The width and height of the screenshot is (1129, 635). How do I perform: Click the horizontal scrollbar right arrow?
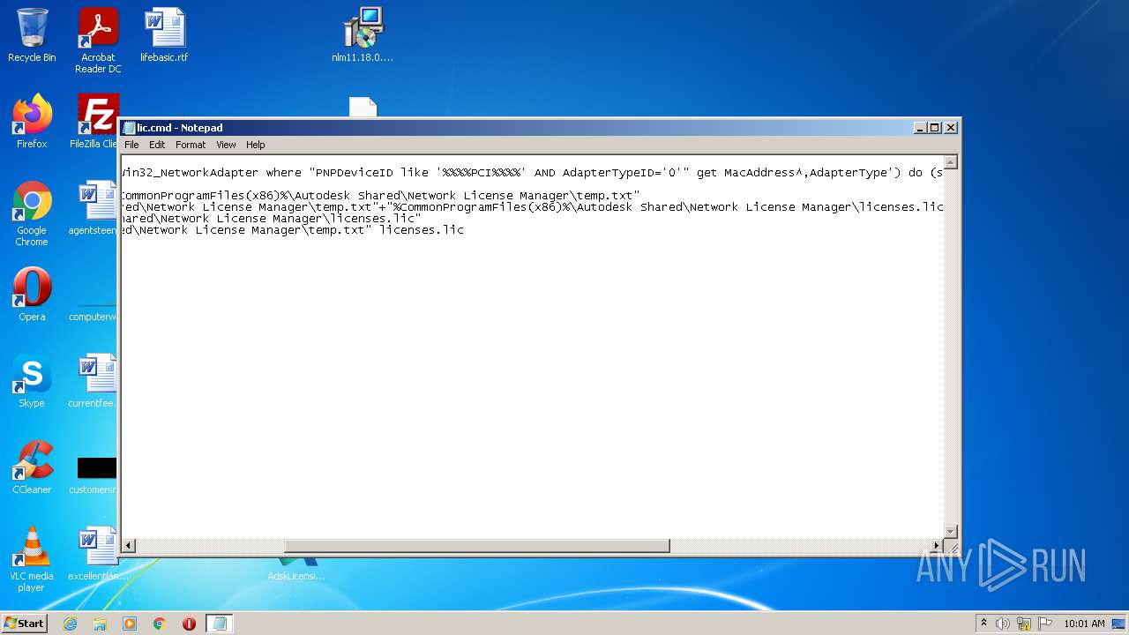click(937, 546)
